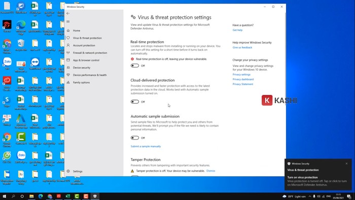This screenshot has width=355, height=200.
Task: Open Settings at sidebar bottom
Action: (x=78, y=172)
